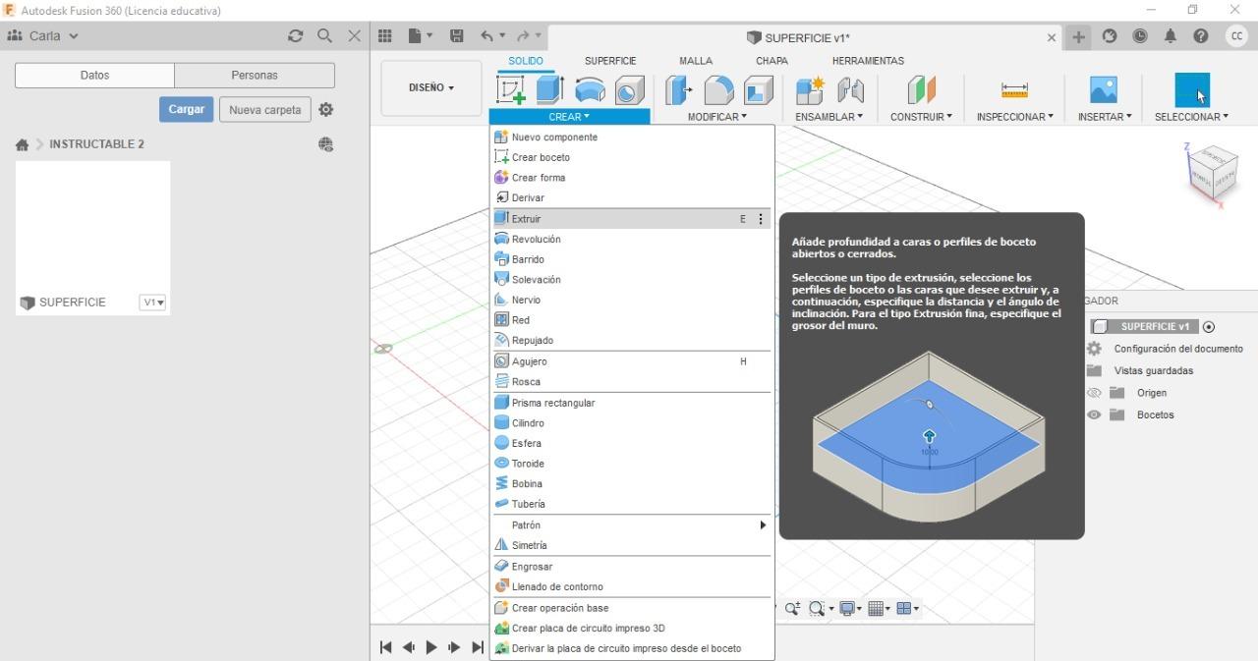The width and height of the screenshot is (1258, 661).
Task: Open the job status clock icon
Action: [x=1140, y=36]
